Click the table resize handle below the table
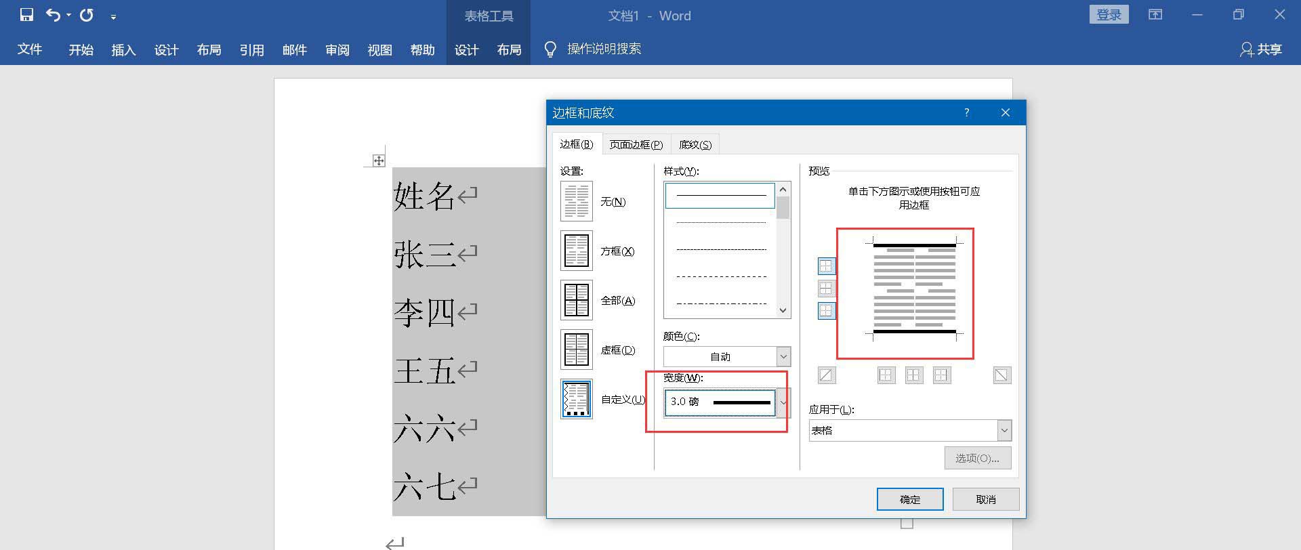The width and height of the screenshot is (1301, 550). (x=907, y=523)
